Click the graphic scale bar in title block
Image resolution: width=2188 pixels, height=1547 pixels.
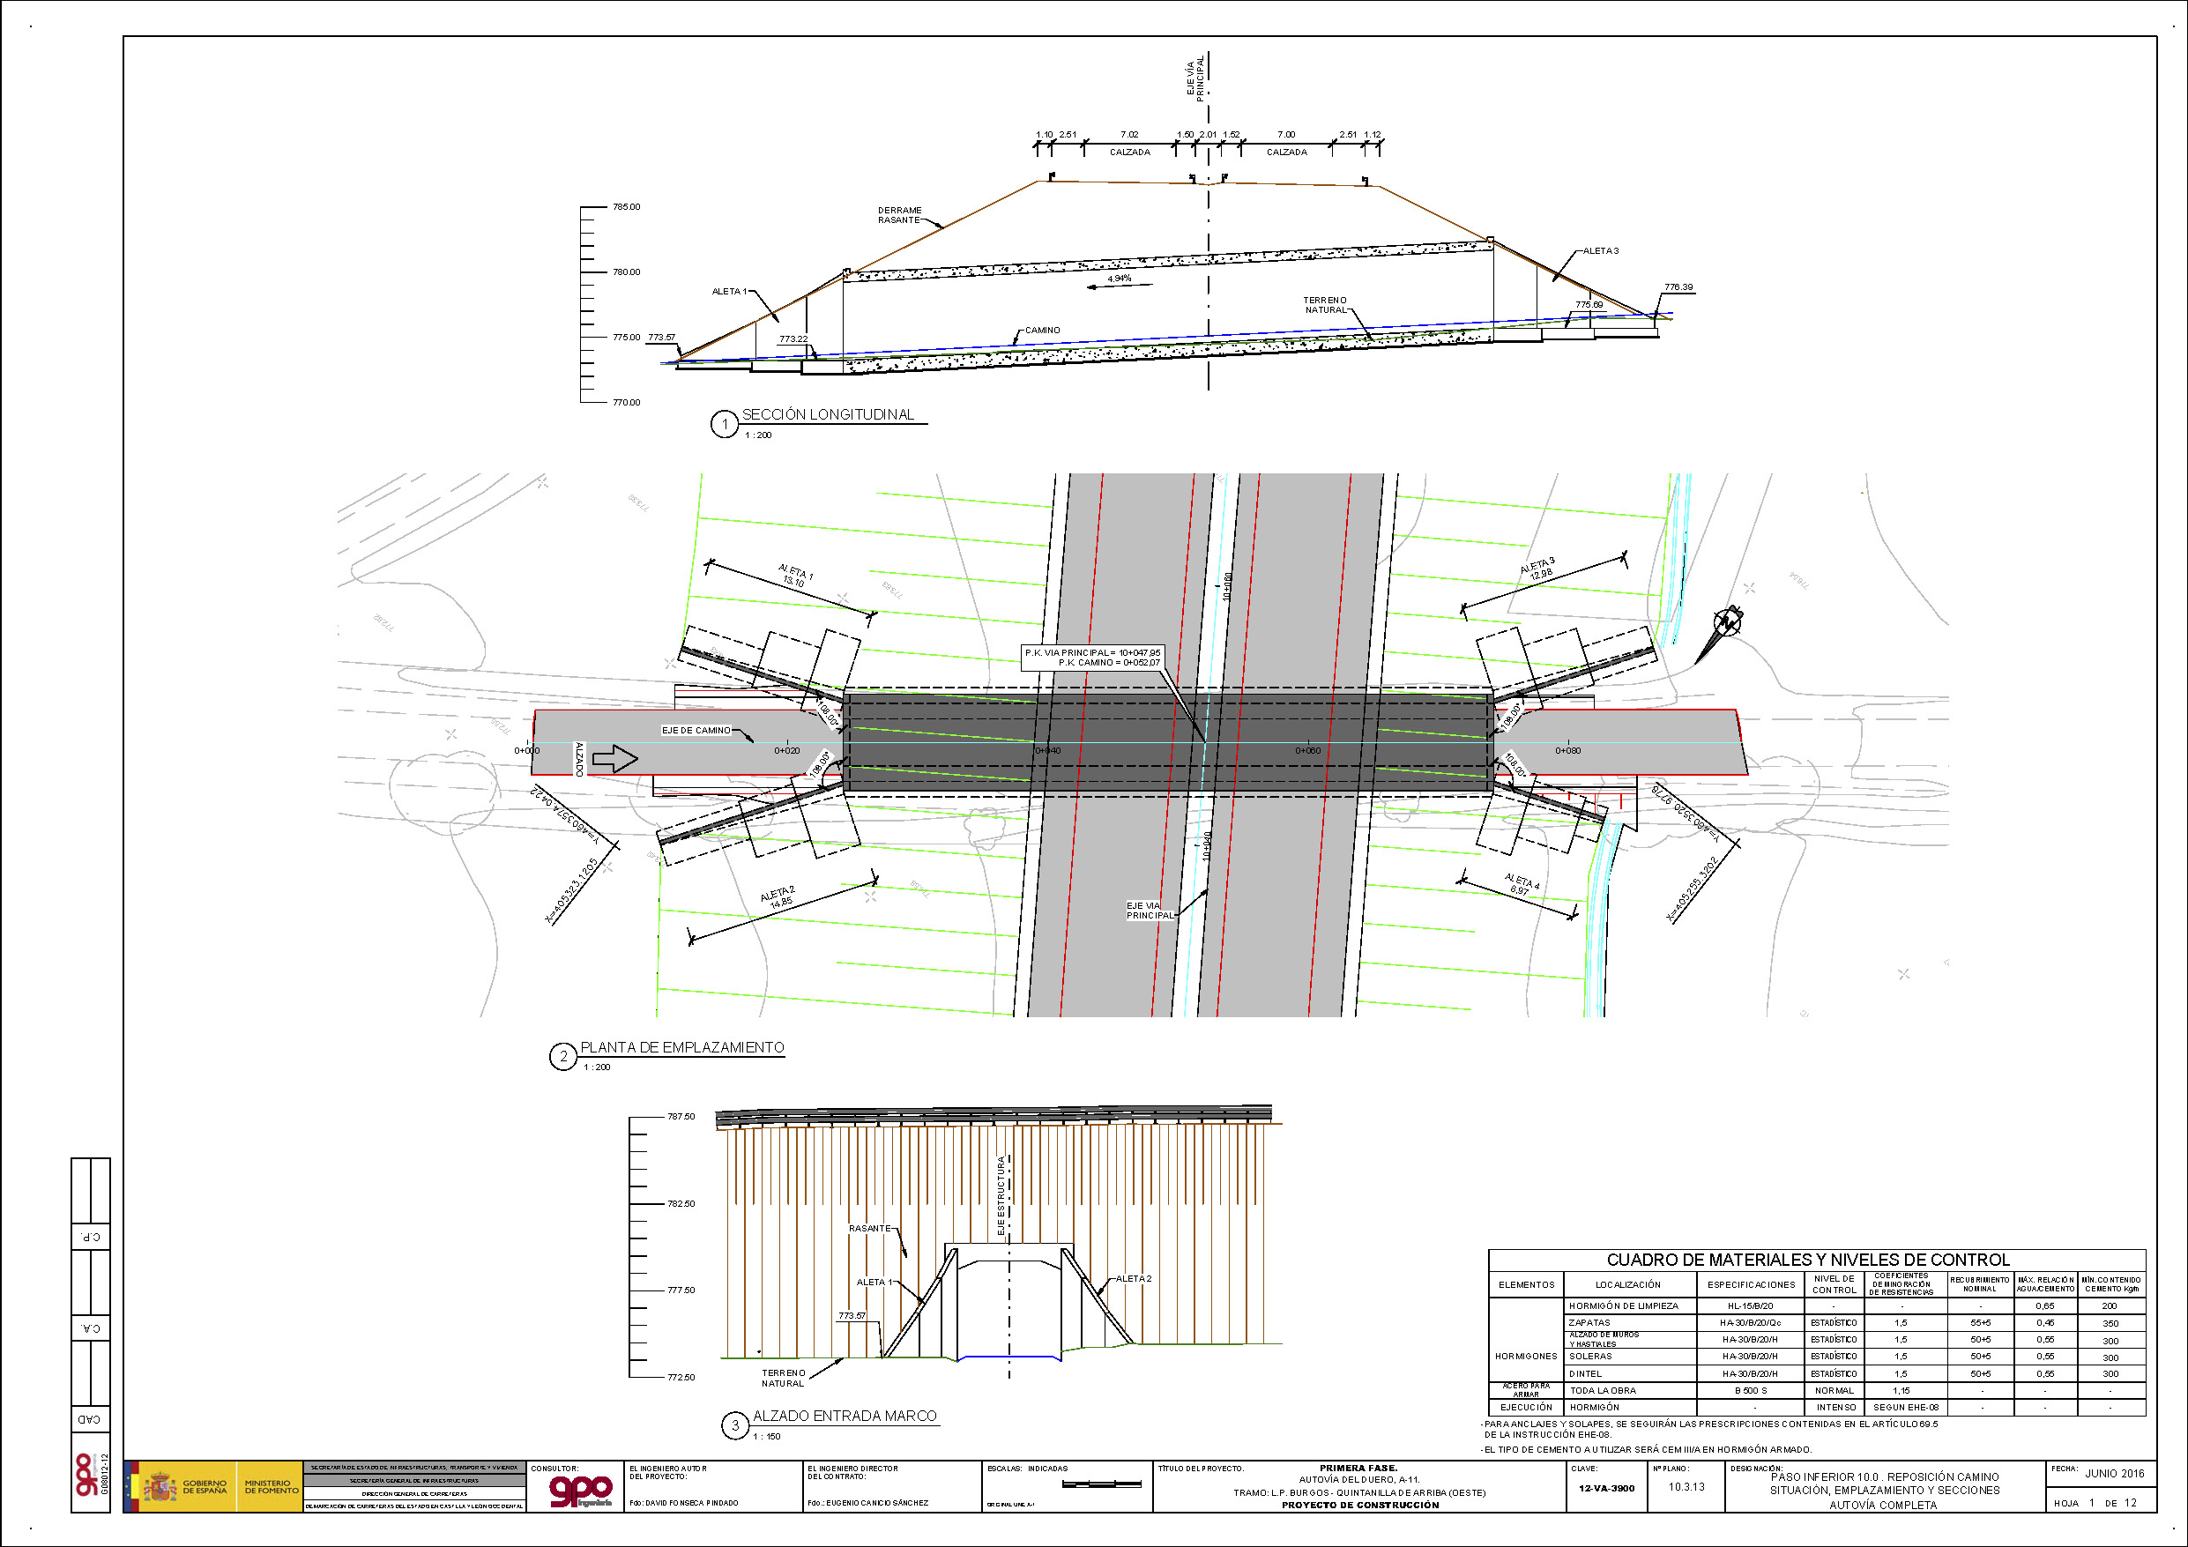tap(1101, 1484)
